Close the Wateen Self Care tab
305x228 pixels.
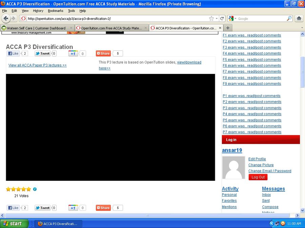(x=71, y=28)
